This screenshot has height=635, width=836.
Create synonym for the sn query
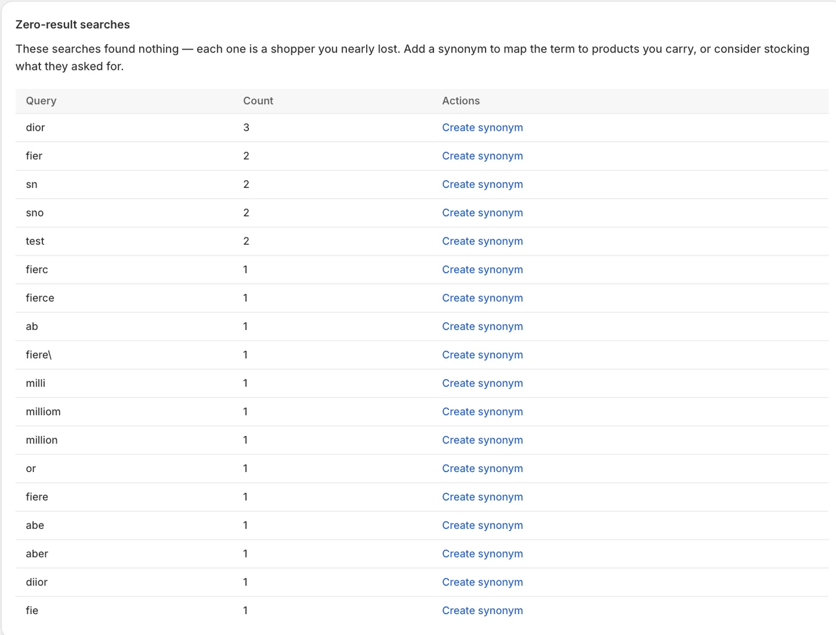[482, 184]
